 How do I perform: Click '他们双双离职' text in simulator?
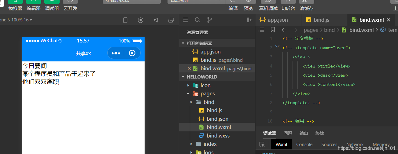41,82
